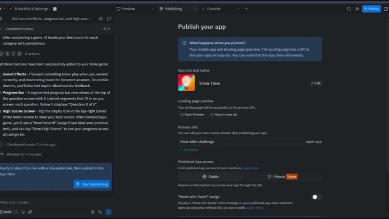Click the Publish your app heading

[x=202, y=27]
